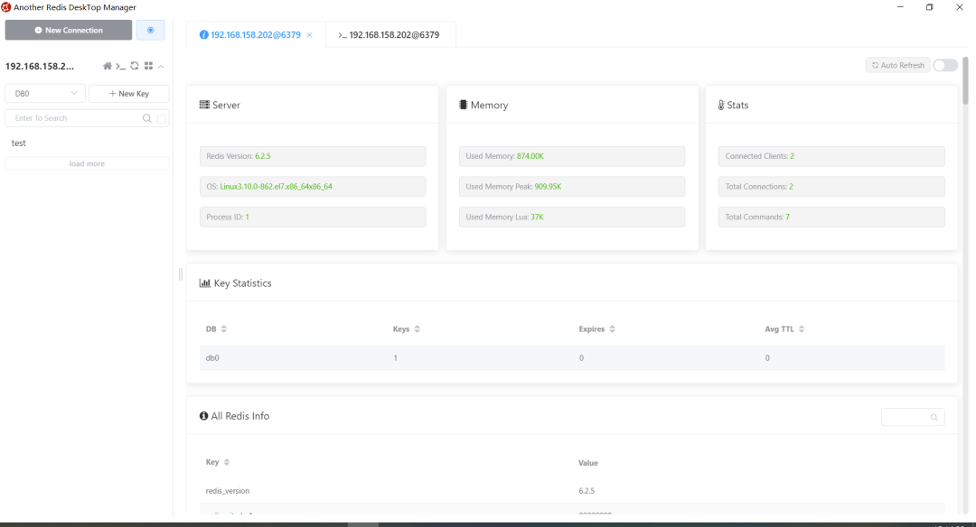Click the db0 row cell
The image size is (976, 527).
coord(212,358)
